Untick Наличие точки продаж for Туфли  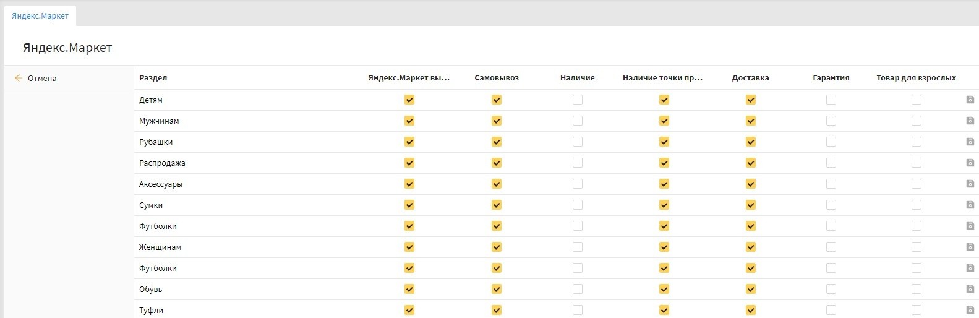click(664, 310)
